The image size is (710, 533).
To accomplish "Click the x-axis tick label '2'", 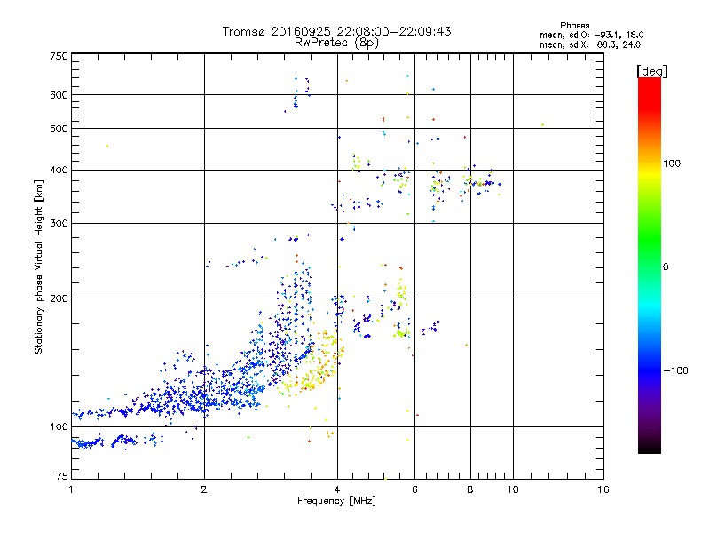I will click(204, 489).
